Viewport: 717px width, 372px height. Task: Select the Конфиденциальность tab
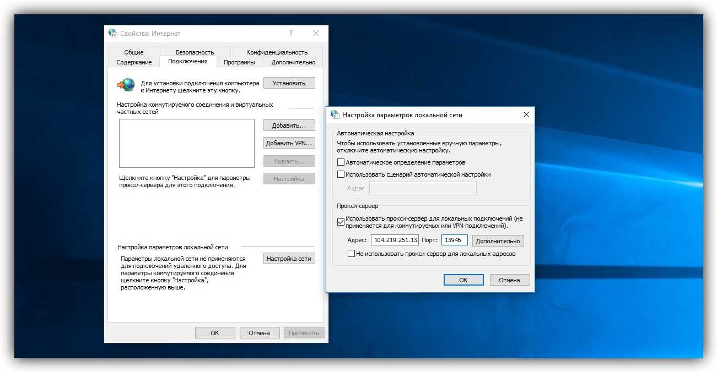point(277,52)
